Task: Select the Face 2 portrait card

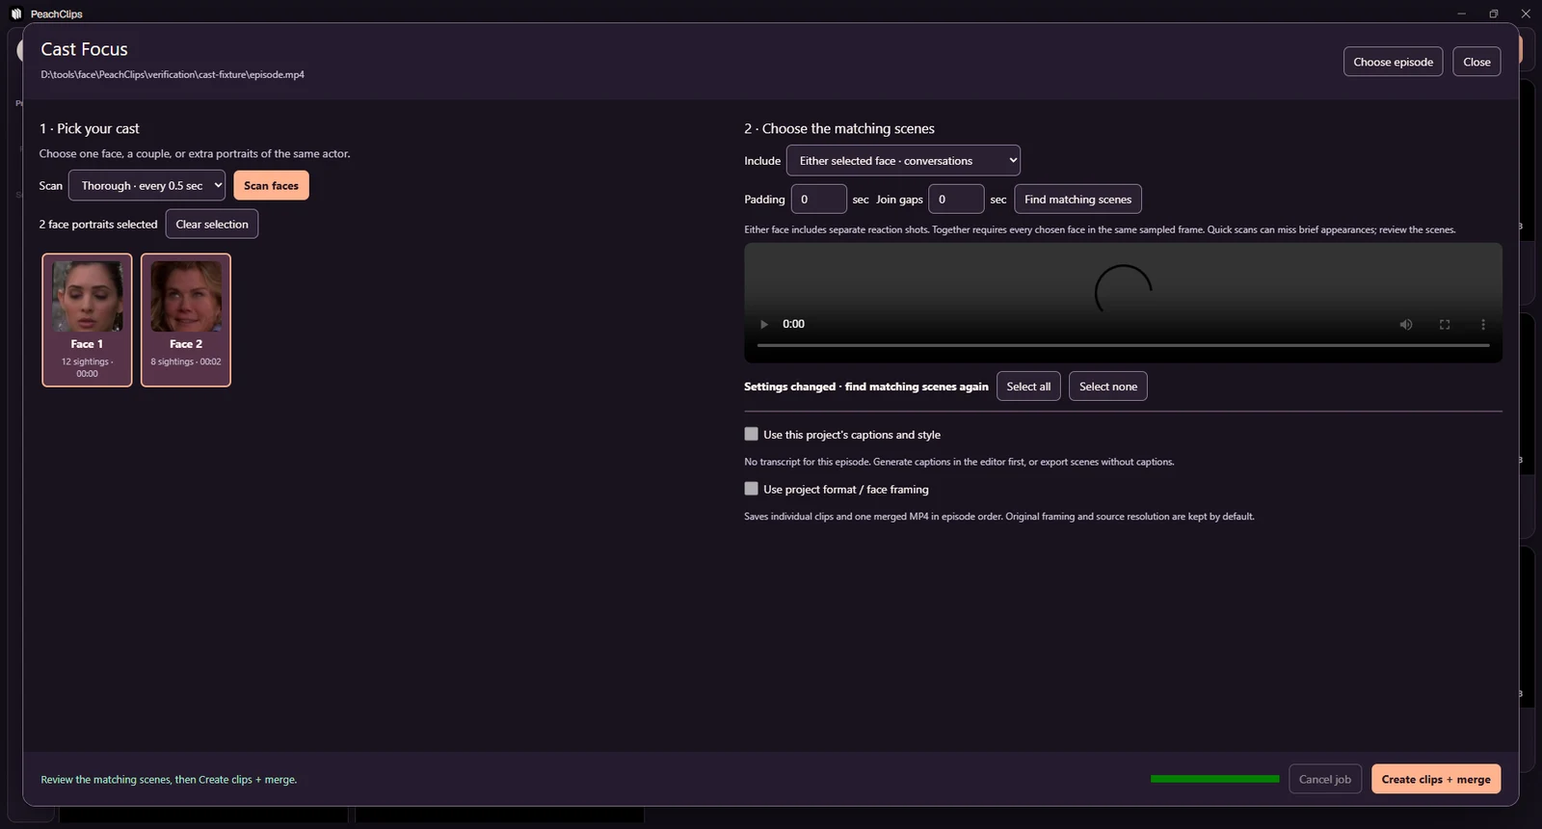Action: pos(186,320)
